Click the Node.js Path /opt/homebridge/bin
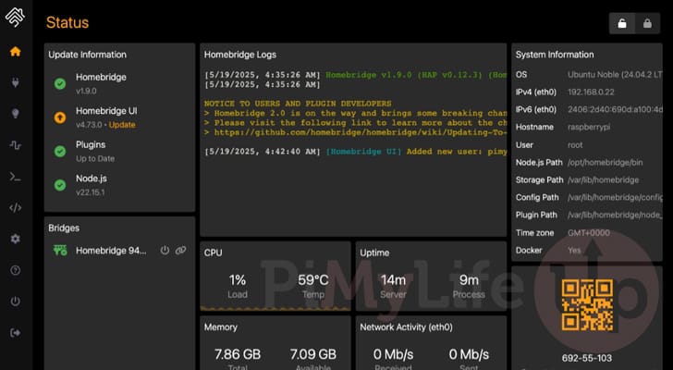The image size is (673, 370). 606,163
